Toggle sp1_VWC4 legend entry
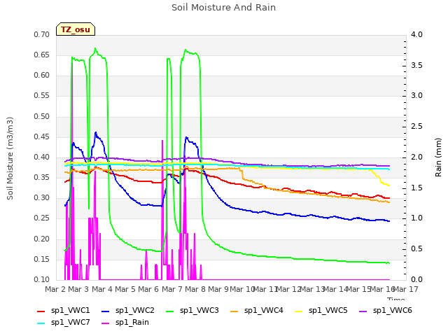The width and height of the screenshot is (448, 336). 257,310
